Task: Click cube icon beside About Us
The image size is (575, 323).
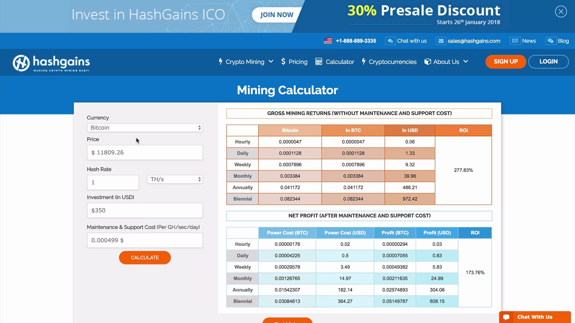Action: (x=428, y=61)
